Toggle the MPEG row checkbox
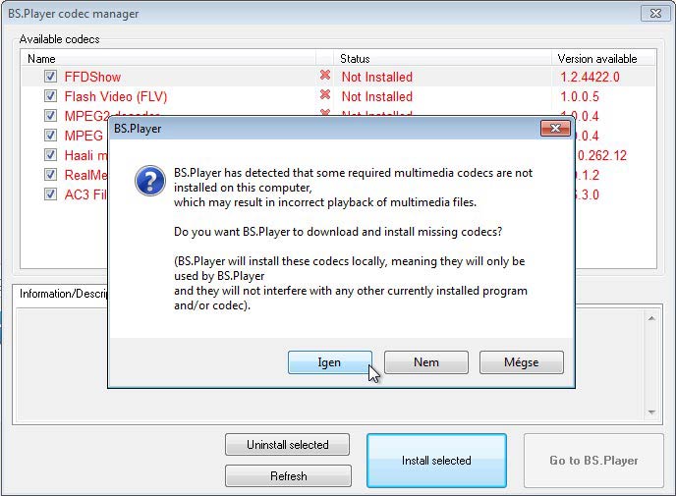 tap(50, 136)
